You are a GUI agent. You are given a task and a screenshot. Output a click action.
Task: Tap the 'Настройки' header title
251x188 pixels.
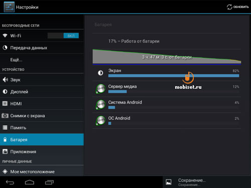click(27, 7)
